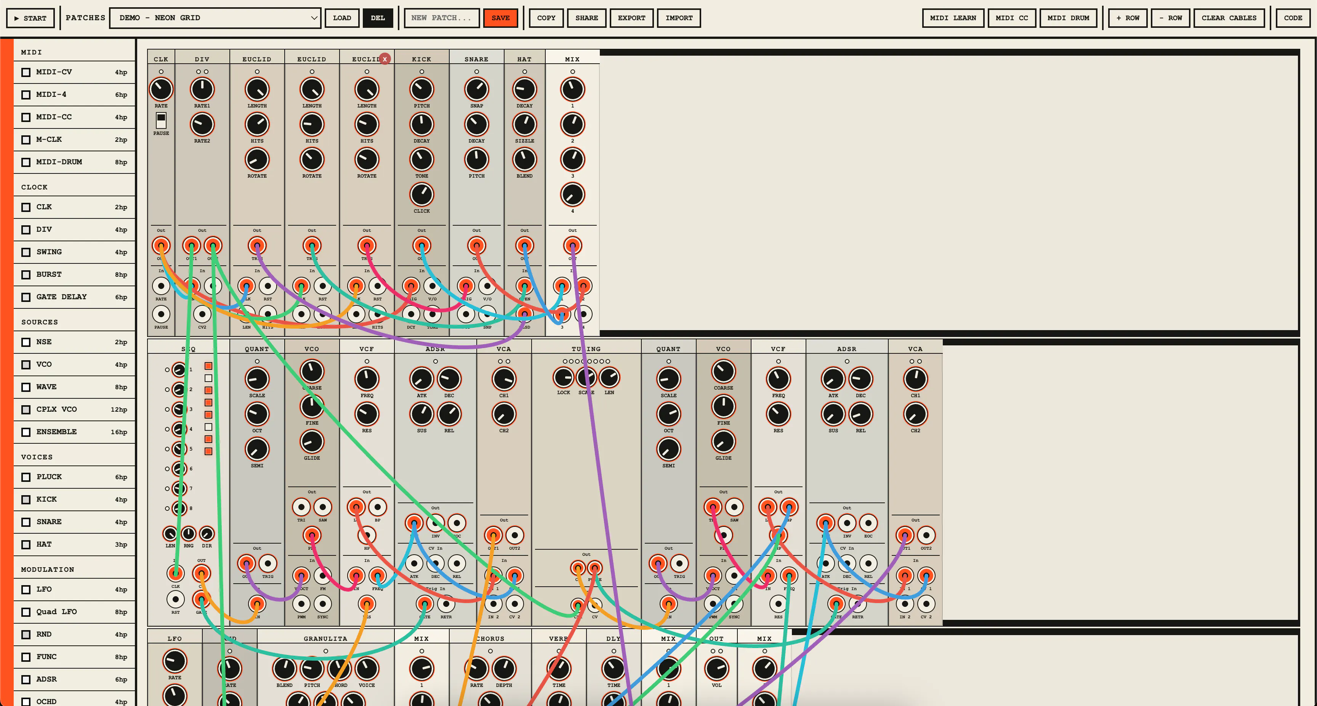The image size is (1317, 706).
Task: Click knob 4 on the top-row MIX module
Action: coord(573,194)
